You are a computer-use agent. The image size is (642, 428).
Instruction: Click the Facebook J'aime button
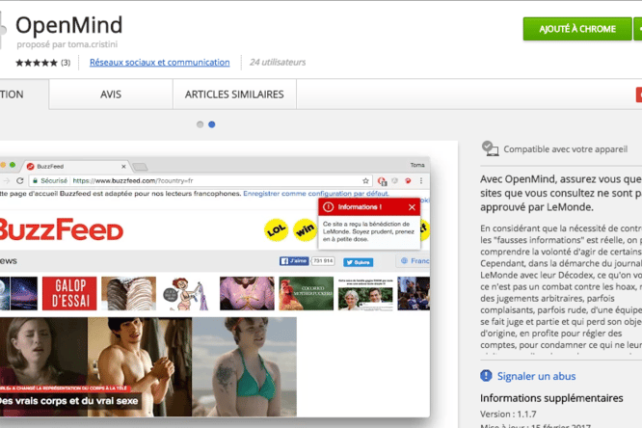point(294,261)
